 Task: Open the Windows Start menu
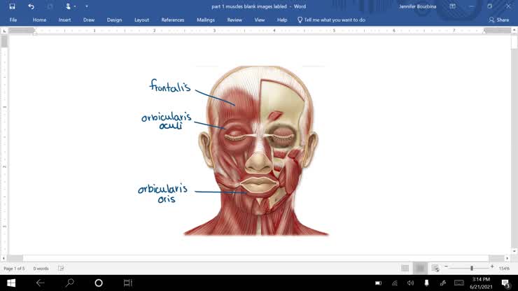tap(11, 283)
